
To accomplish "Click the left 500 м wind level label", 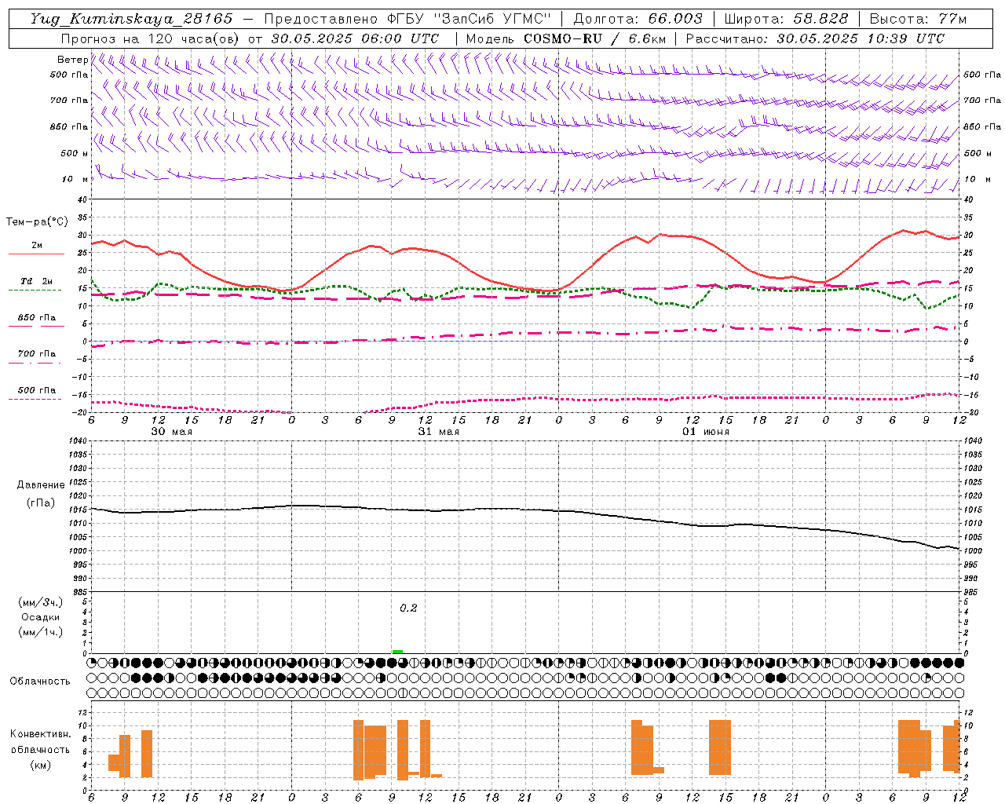I will pos(74,153).
